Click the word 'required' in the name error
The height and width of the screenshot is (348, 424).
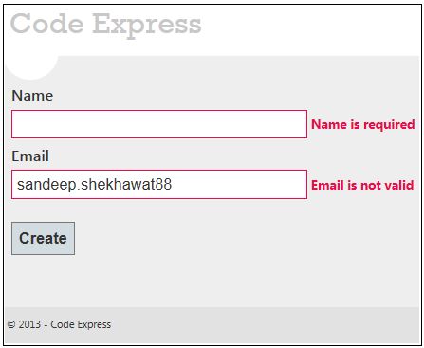point(389,125)
